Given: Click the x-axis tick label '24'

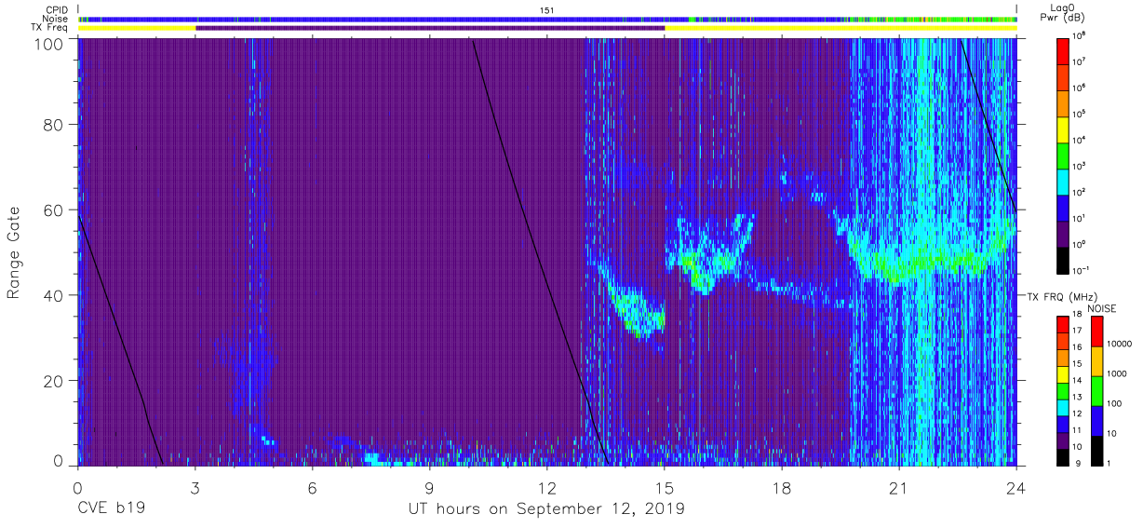Looking at the screenshot, I should (1016, 487).
